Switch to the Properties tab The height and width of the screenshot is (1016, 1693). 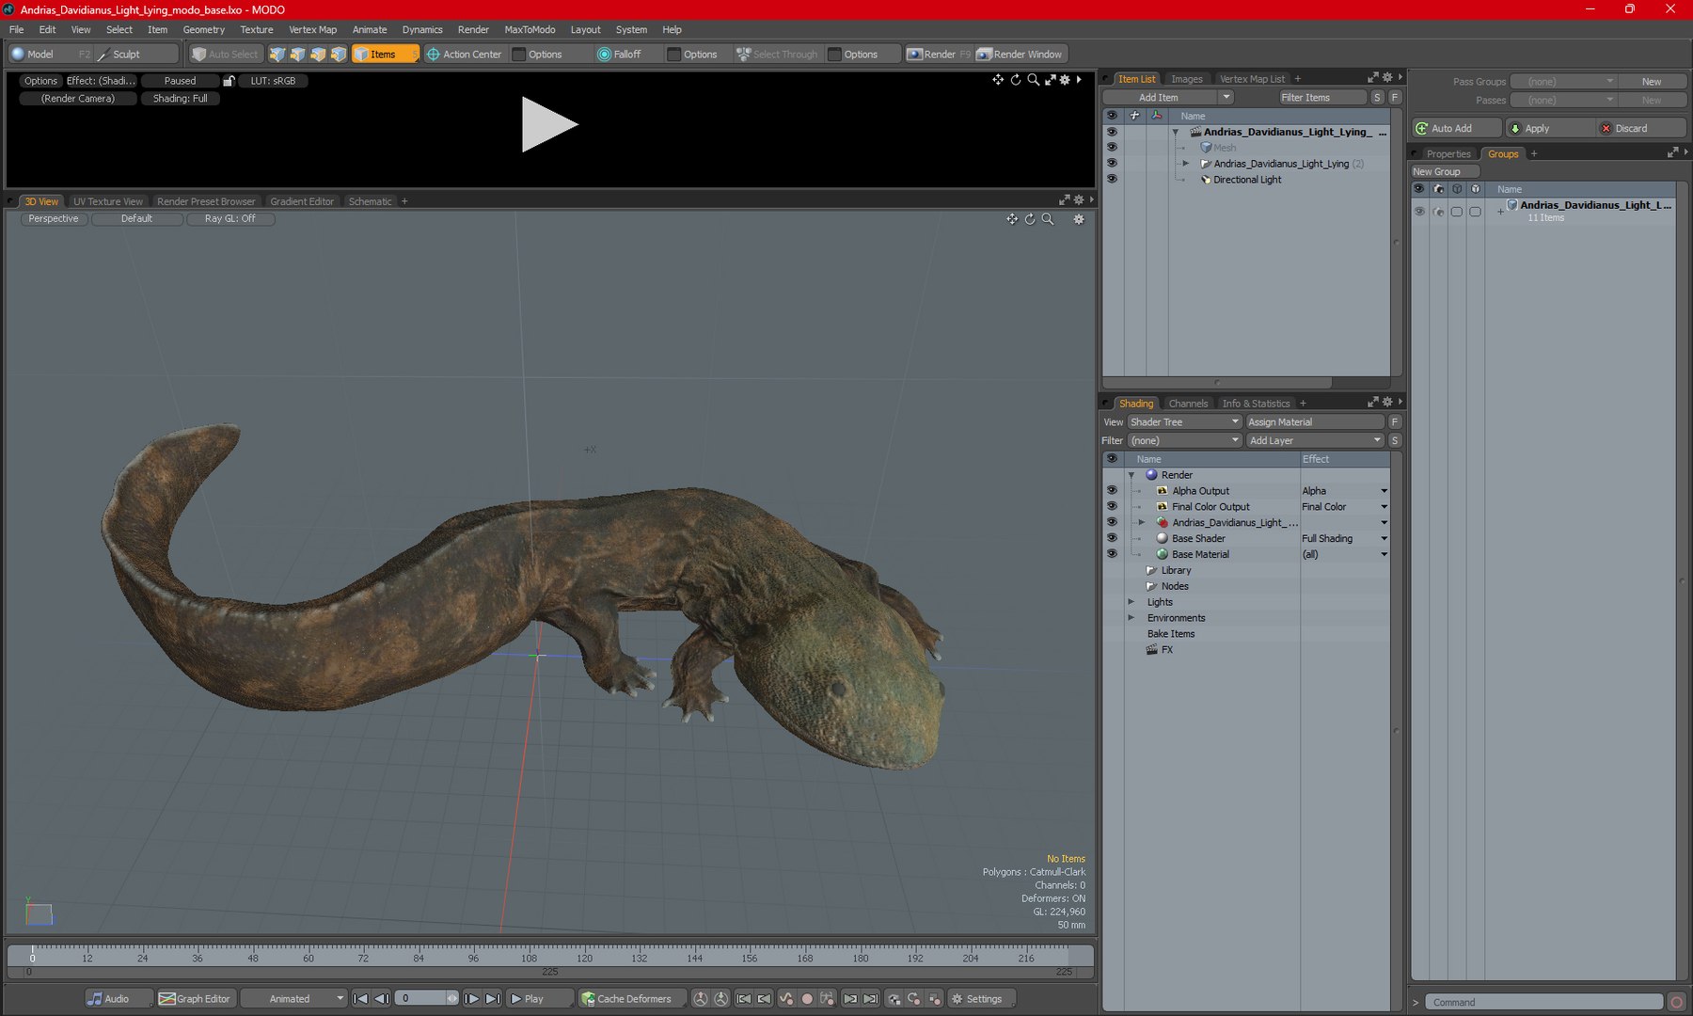[x=1448, y=154]
